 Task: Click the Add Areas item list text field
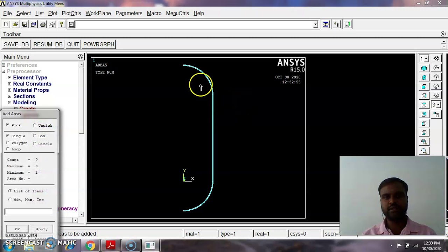click(x=28, y=211)
